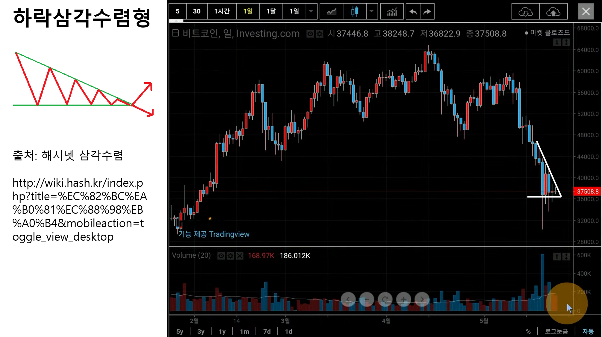The width and height of the screenshot is (602, 337).
Task: Select the candlestick chart type icon
Action: coord(354,12)
